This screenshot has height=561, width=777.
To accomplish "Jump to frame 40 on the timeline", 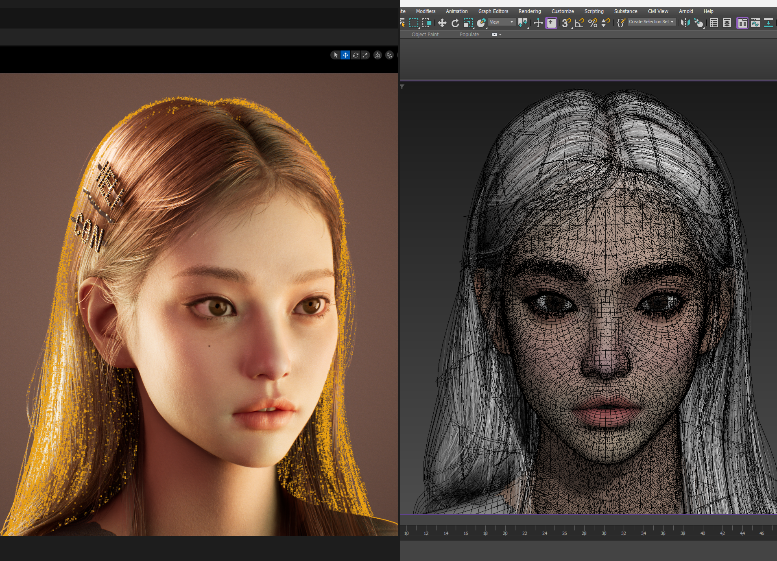I will click(x=703, y=533).
